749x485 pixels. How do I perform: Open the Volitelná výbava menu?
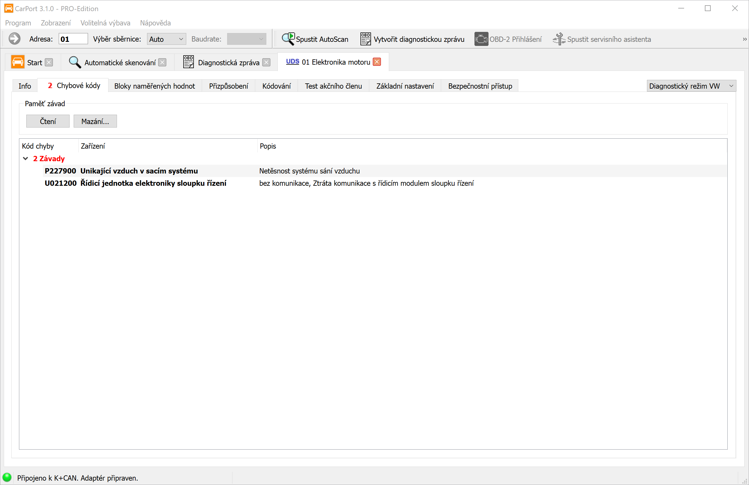(x=105, y=23)
